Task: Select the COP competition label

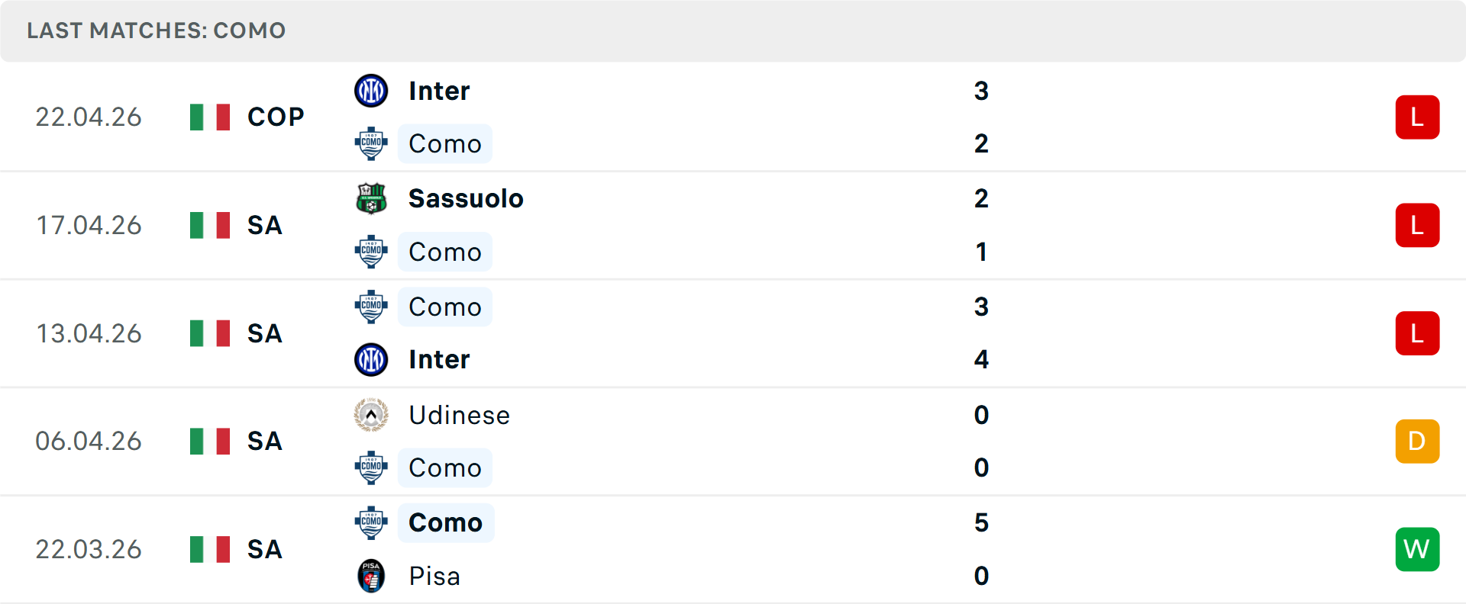Action: 276,117
